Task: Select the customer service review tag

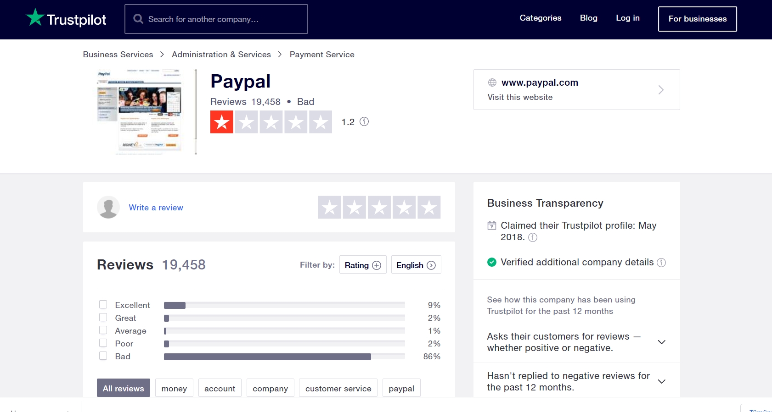Action: (338, 388)
